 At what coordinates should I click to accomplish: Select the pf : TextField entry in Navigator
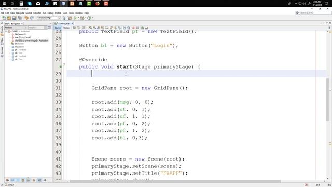tap(20, 50)
